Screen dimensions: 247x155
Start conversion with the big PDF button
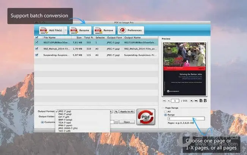click(x=146, y=117)
